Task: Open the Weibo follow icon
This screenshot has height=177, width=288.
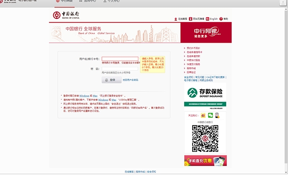Action: [203, 115]
